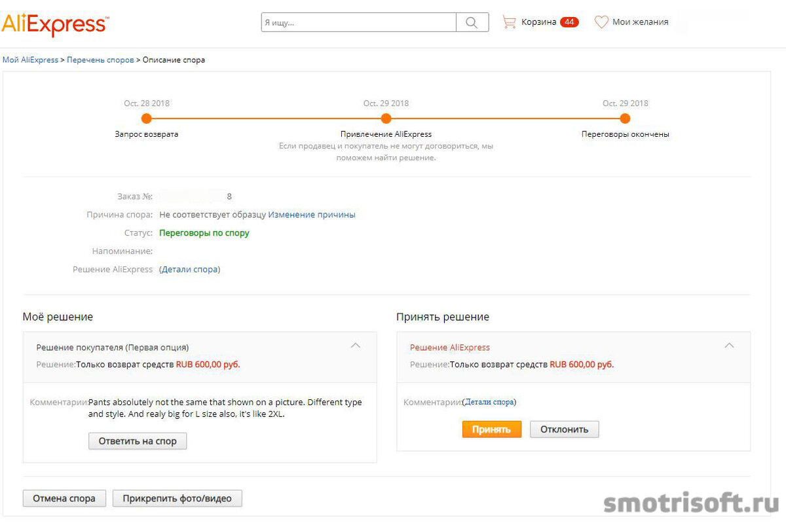Screen dimensions: 786x523
Task: Click the AliExpress logo
Action: pos(55,23)
